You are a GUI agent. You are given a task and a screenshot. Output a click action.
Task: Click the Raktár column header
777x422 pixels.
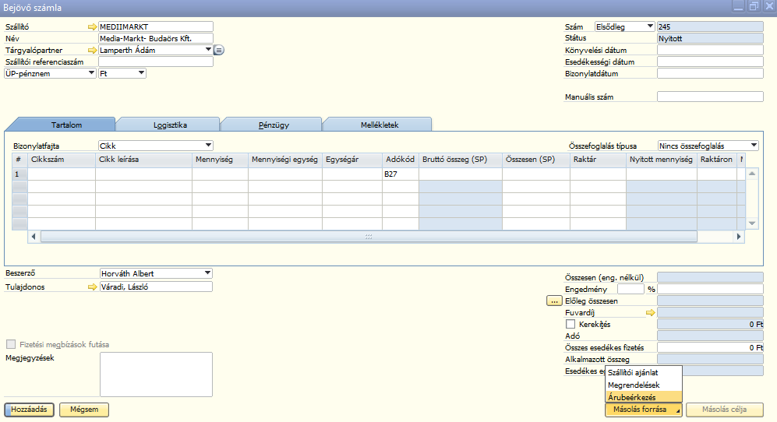tap(598, 160)
